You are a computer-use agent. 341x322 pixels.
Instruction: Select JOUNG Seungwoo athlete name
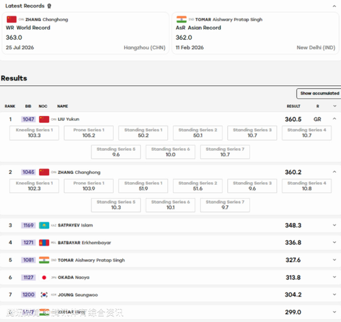pyautogui.click(x=78, y=295)
